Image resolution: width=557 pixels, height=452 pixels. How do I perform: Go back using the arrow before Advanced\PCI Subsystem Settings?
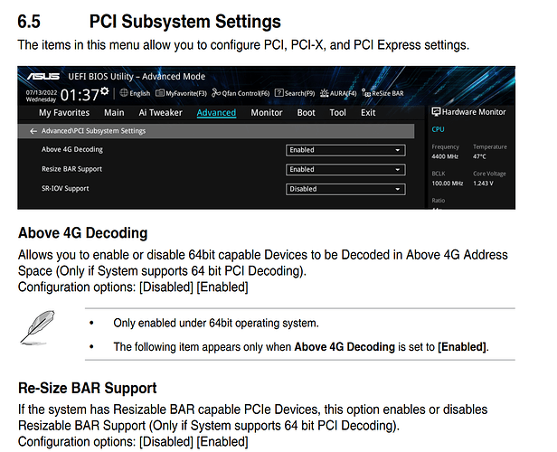(x=33, y=131)
